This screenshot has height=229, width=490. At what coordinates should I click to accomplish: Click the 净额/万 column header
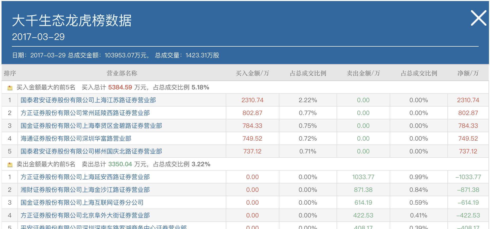click(x=468, y=73)
